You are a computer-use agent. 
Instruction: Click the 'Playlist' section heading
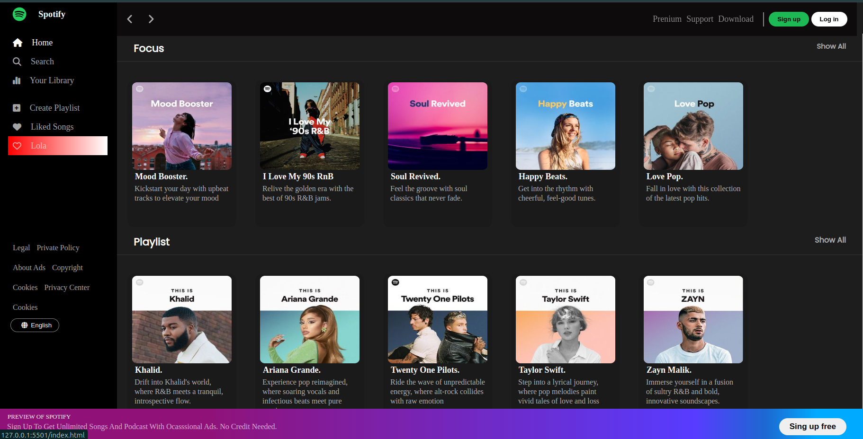tap(152, 242)
